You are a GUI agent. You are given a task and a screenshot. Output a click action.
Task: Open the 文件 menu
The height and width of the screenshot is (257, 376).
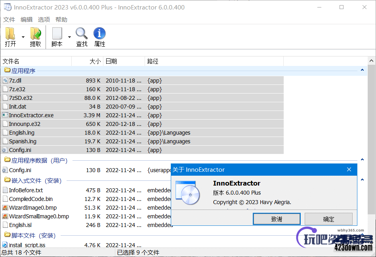pos(9,20)
